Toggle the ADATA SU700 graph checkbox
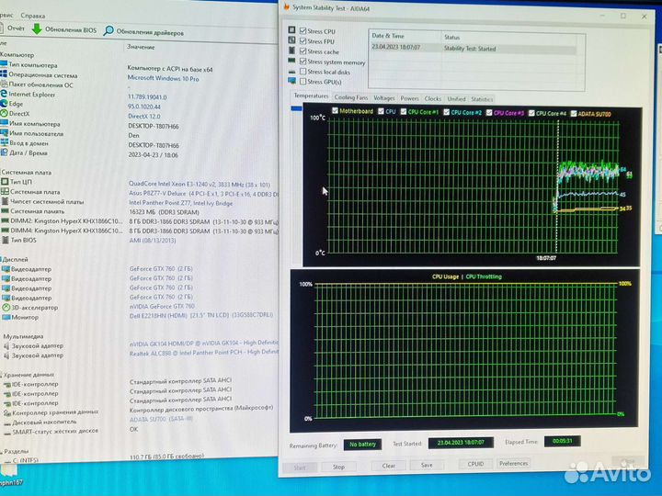Viewport: 662px width, 496px height. [574, 114]
